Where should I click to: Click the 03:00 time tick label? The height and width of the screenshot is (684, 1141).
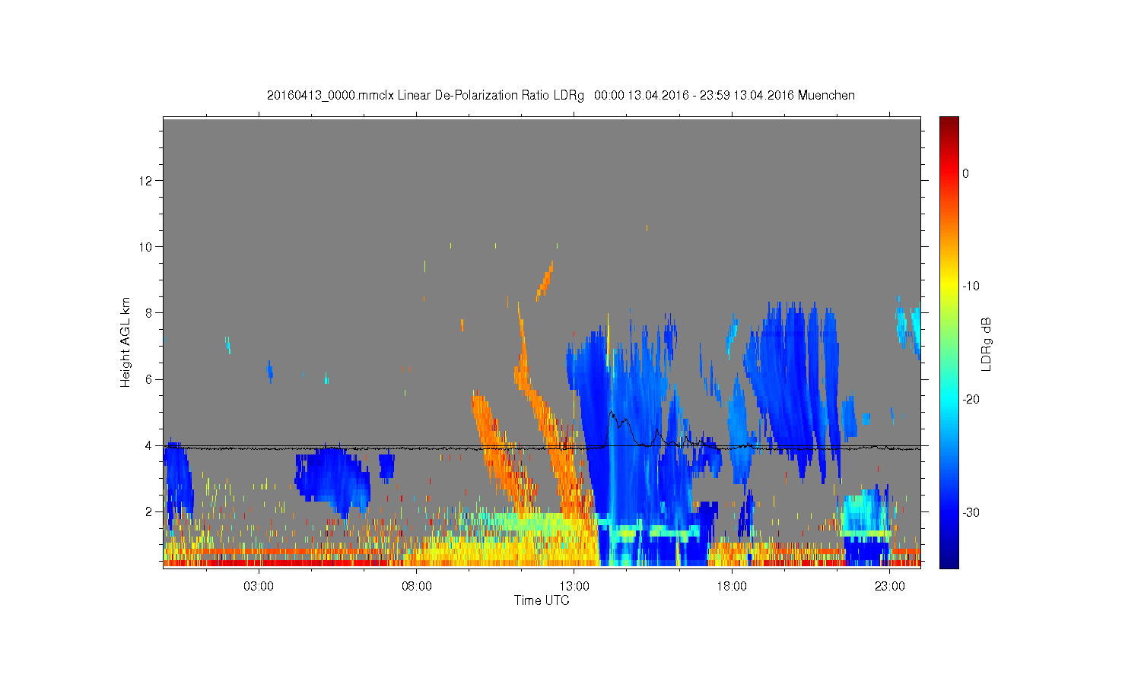(x=259, y=587)
